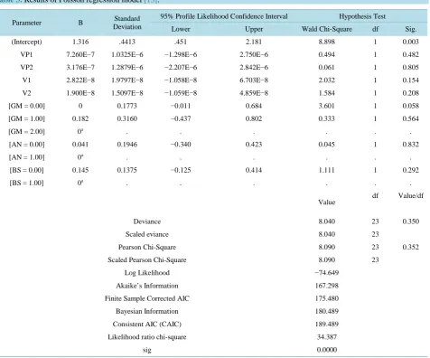Click the V2 coefficient '1.900E−8'
The height and width of the screenshot is (358, 430).
(80, 93)
